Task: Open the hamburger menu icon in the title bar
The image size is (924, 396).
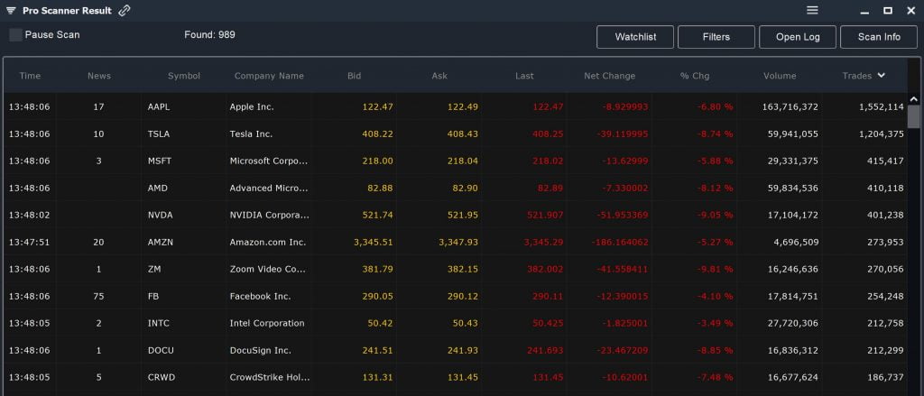Action: tap(813, 10)
